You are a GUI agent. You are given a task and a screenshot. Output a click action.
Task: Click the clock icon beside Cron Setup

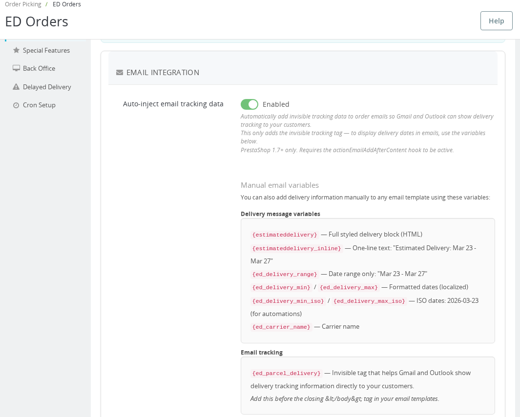pos(16,105)
